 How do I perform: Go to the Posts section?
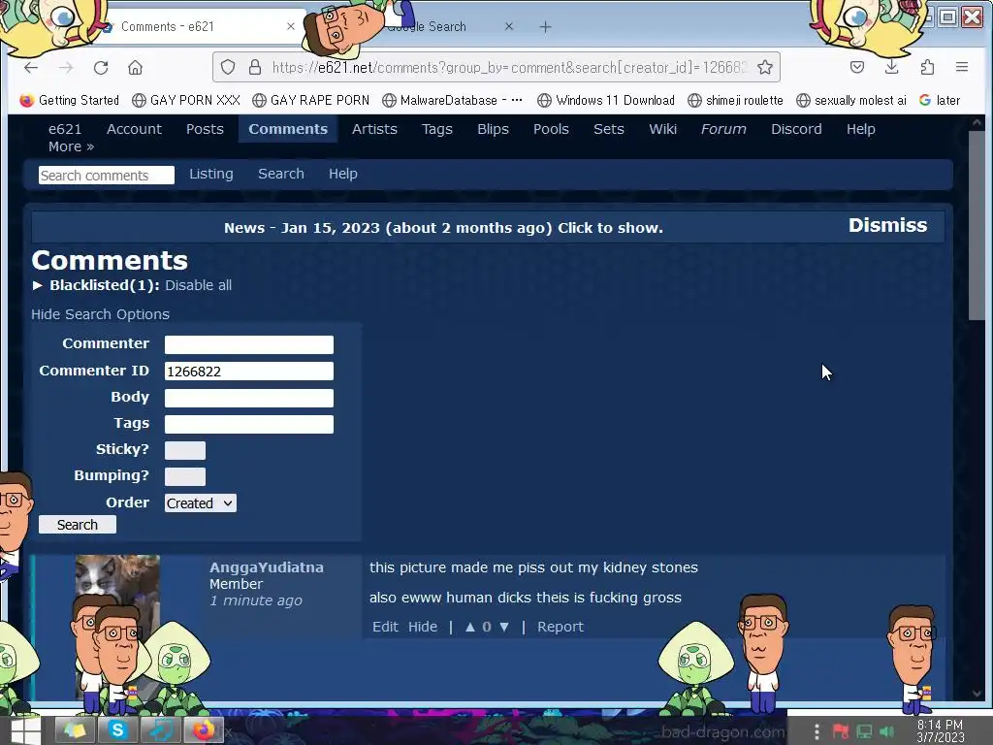click(x=205, y=129)
